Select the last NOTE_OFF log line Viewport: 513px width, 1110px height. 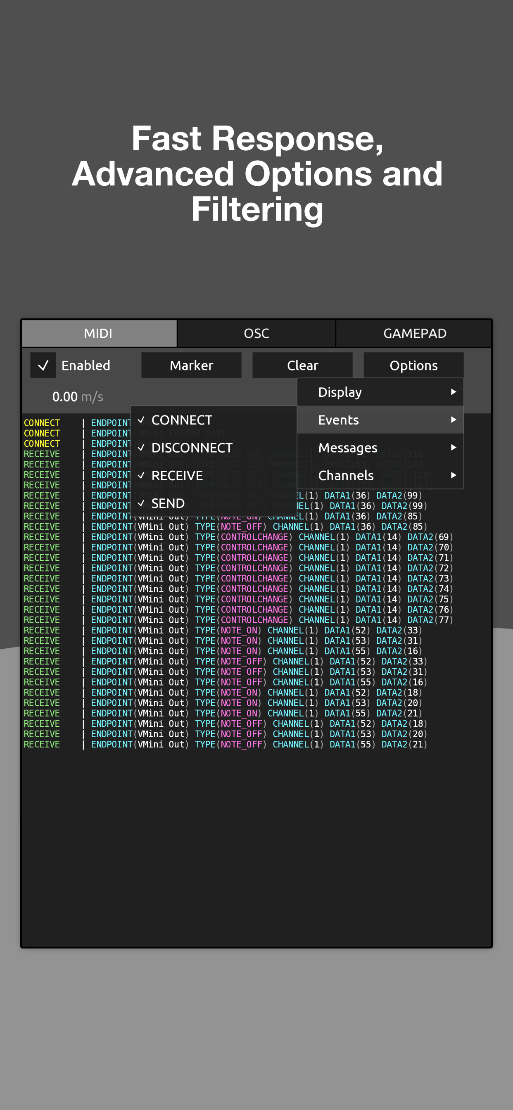pyautogui.click(x=226, y=745)
